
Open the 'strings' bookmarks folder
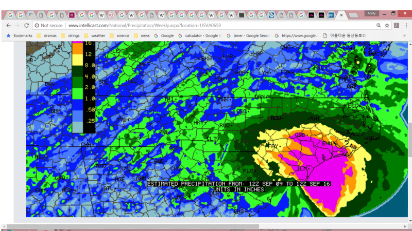[x=71, y=35]
